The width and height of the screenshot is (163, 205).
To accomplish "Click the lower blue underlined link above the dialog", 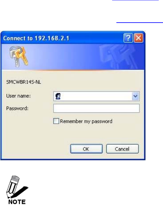I will [x=140, y=23].
